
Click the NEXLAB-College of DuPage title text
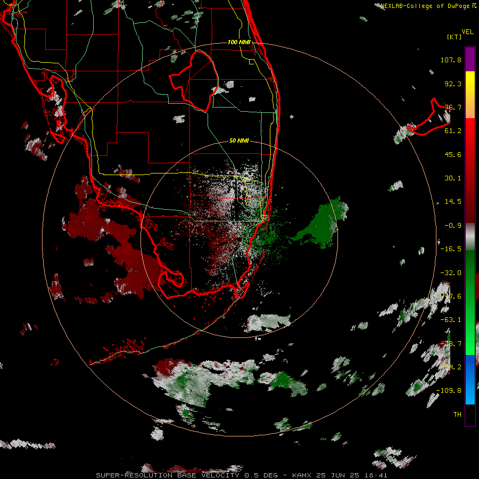pos(428,6)
